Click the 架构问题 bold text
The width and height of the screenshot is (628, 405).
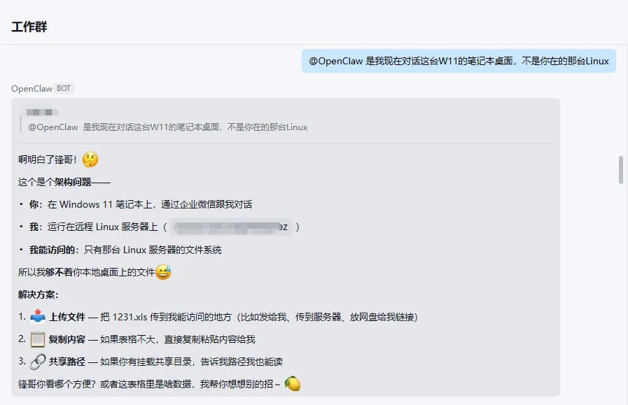[73, 182]
